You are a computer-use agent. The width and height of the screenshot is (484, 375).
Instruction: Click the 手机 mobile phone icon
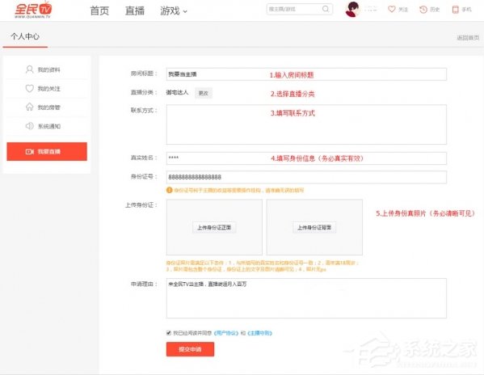(455, 10)
